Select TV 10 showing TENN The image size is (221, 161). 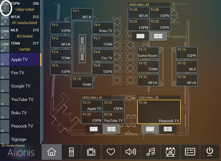coord(82,82)
